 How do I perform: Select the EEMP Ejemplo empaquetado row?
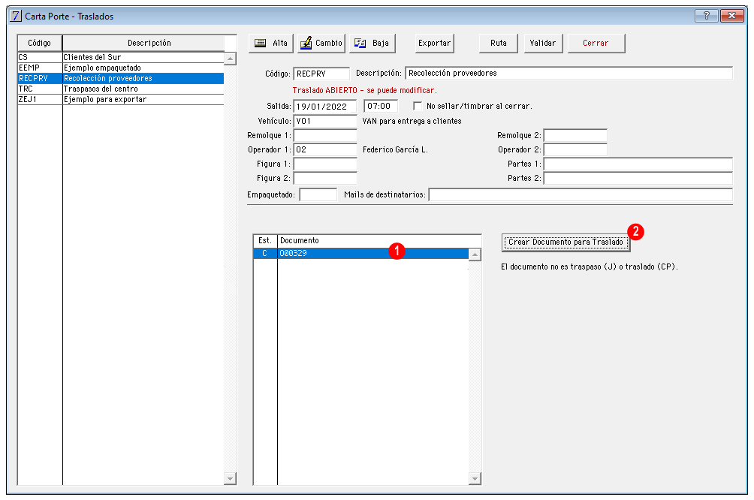point(121,68)
